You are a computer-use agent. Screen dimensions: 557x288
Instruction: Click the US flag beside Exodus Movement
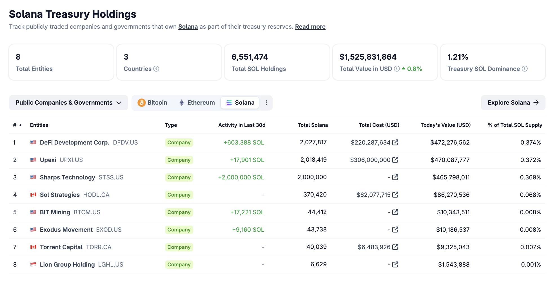(x=33, y=229)
